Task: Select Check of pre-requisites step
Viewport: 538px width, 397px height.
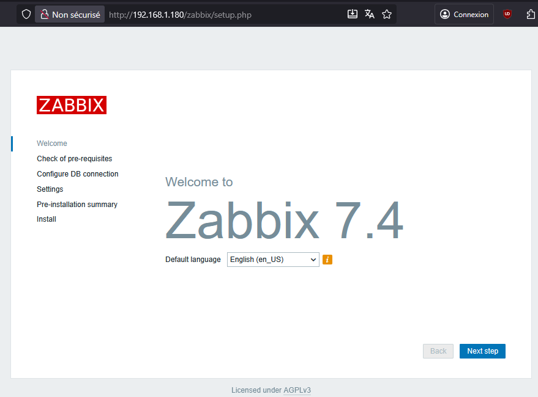Action: 75,159
